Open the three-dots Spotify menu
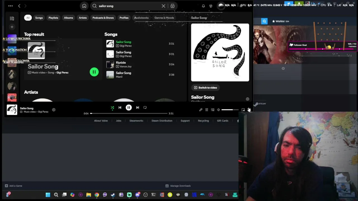358x201 pixels. pyautogui.click(x=10, y=6)
